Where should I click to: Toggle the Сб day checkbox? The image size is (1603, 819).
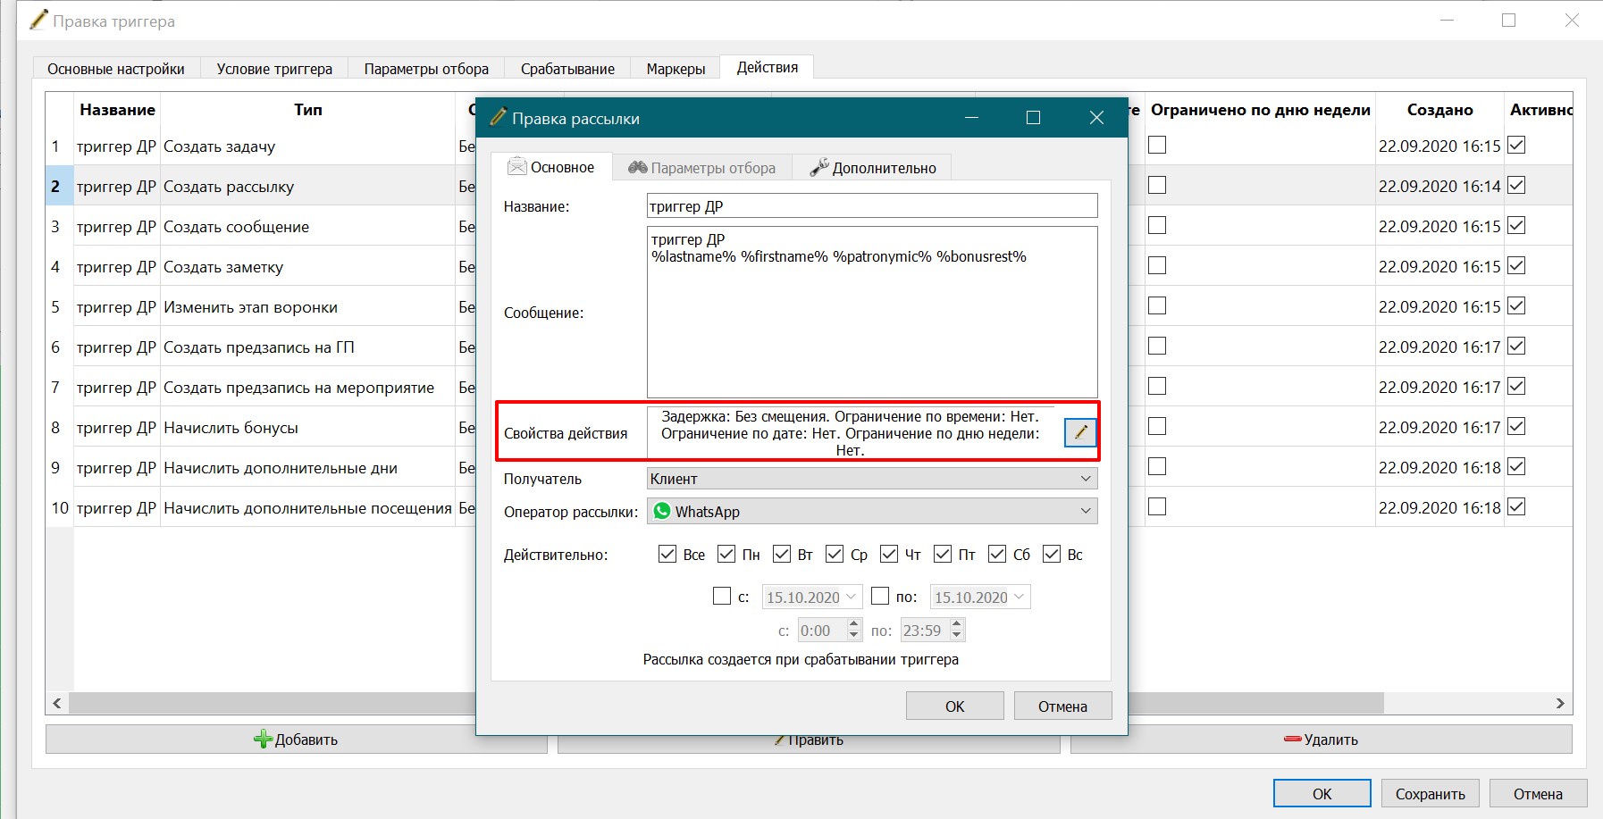click(x=997, y=554)
